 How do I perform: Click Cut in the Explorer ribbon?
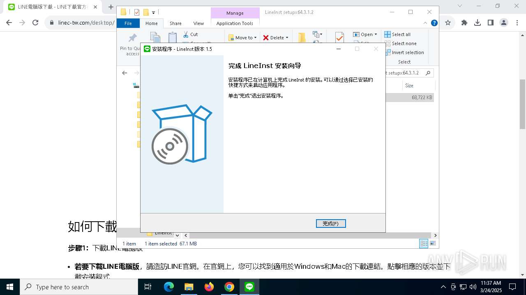click(x=190, y=34)
